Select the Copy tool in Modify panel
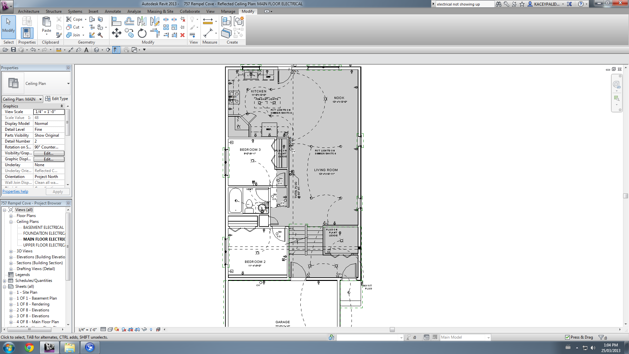Viewport: 629px width, 354px height. (129, 32)
